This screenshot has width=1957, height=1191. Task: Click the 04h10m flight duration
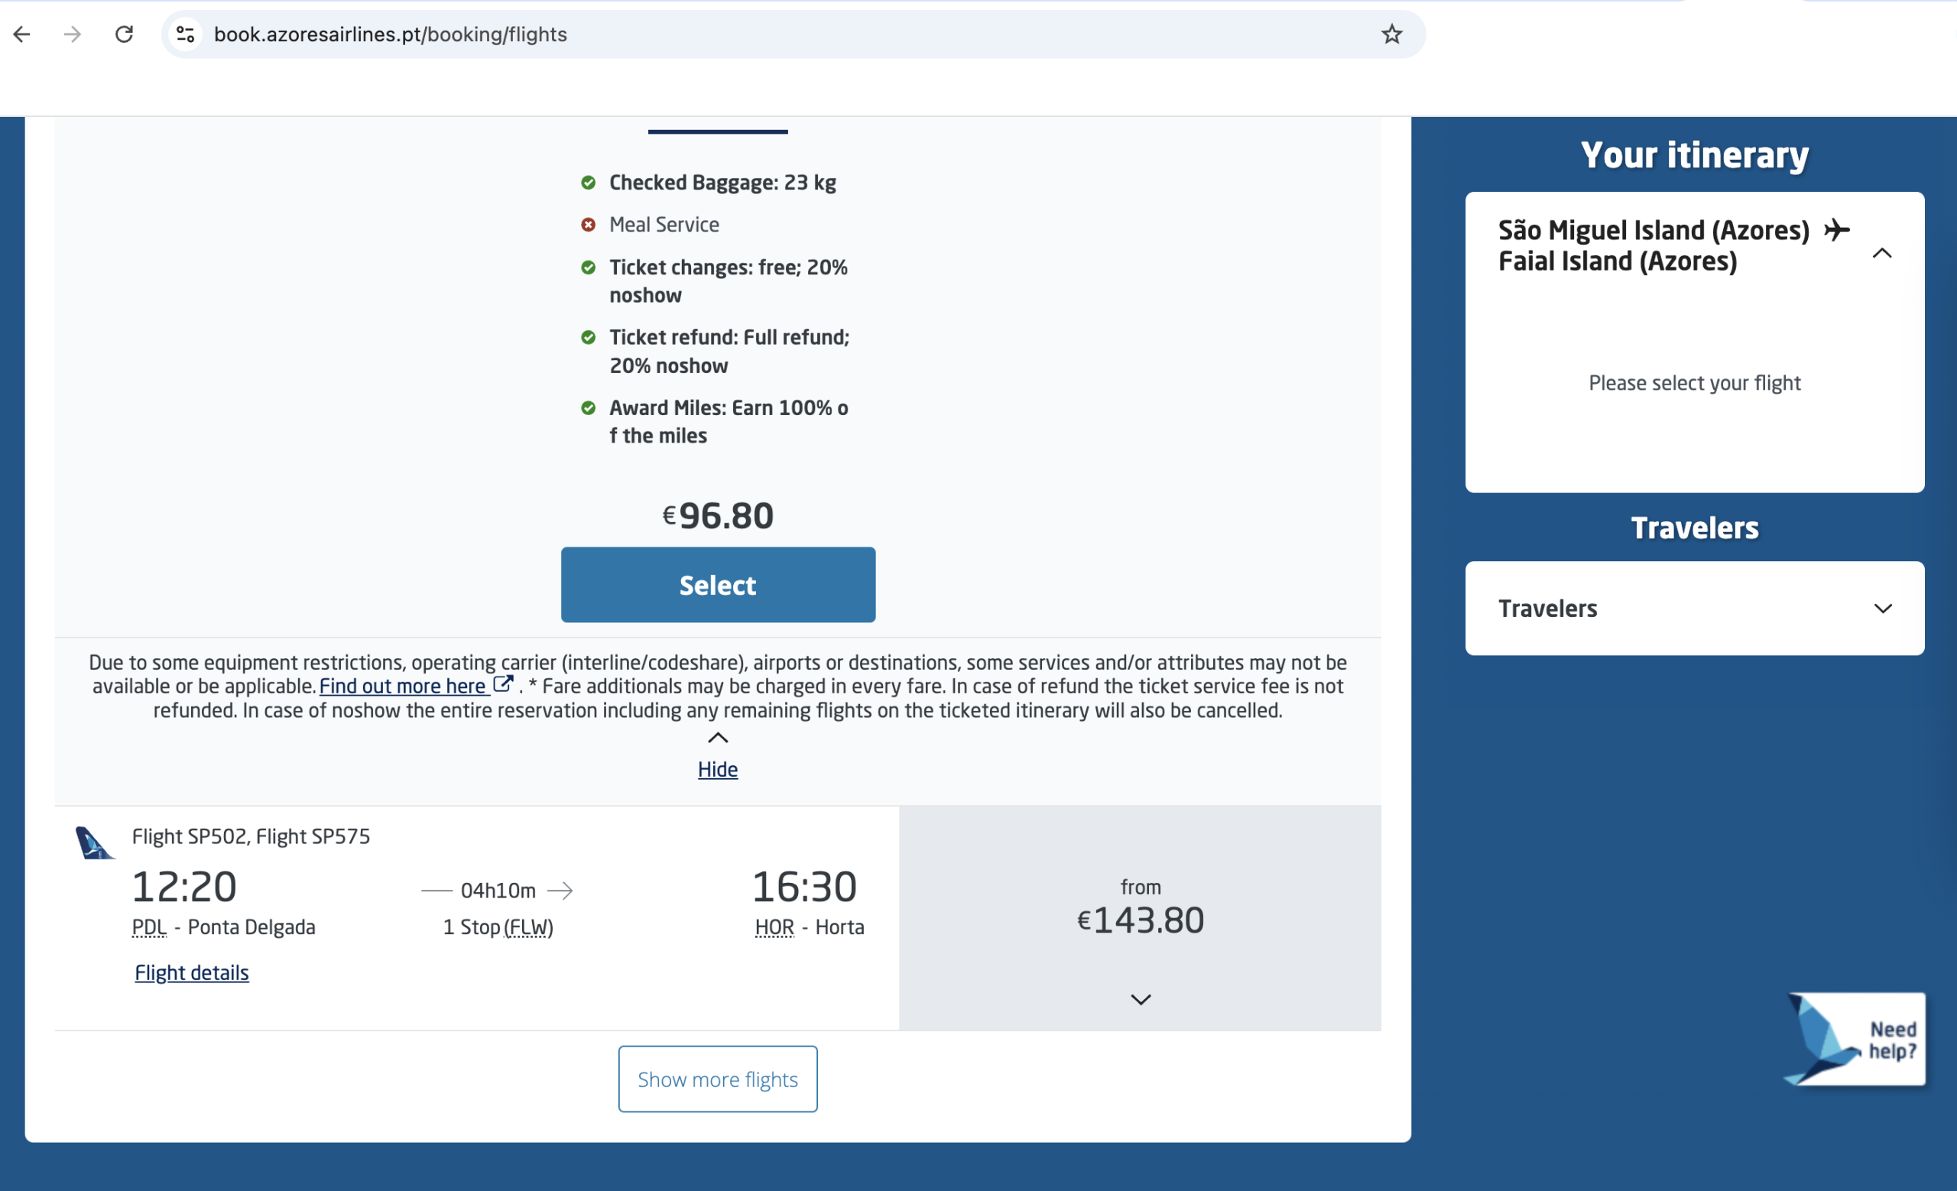click(498, 891)
